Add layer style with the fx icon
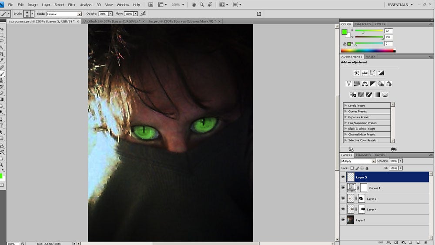 [388, 242]
